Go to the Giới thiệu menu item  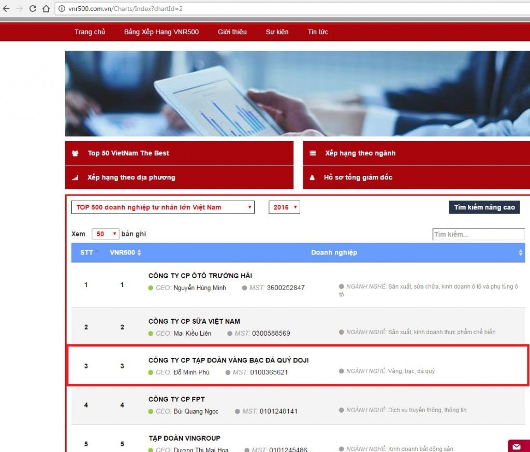click(232, 32)
